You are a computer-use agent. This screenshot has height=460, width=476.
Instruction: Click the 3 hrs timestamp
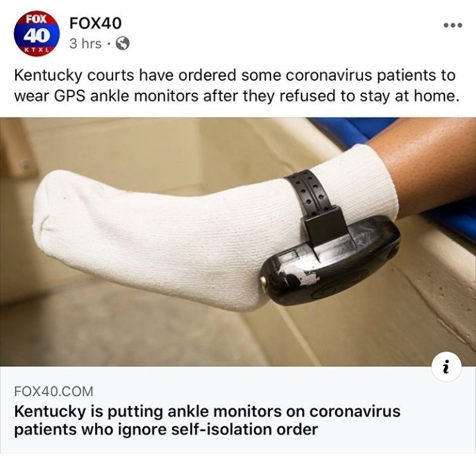click(x=85, y=44)
